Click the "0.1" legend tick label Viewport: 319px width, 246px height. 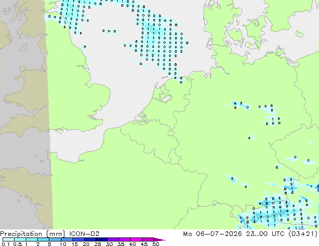(x=6, y=244)
